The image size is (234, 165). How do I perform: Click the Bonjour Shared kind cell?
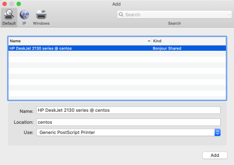(167, 48)
